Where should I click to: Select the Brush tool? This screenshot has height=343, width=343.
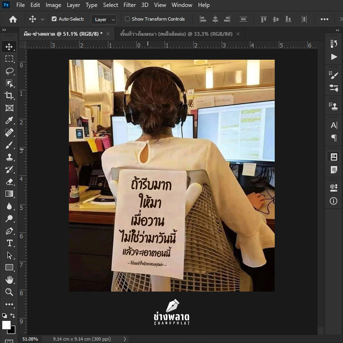click(9, 145)
